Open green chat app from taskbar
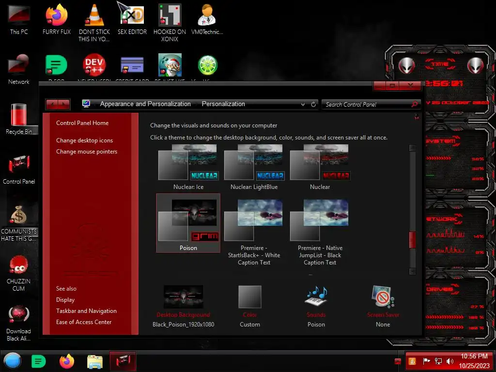Screen dimensions: 496x372 click(x=39, y=361)
